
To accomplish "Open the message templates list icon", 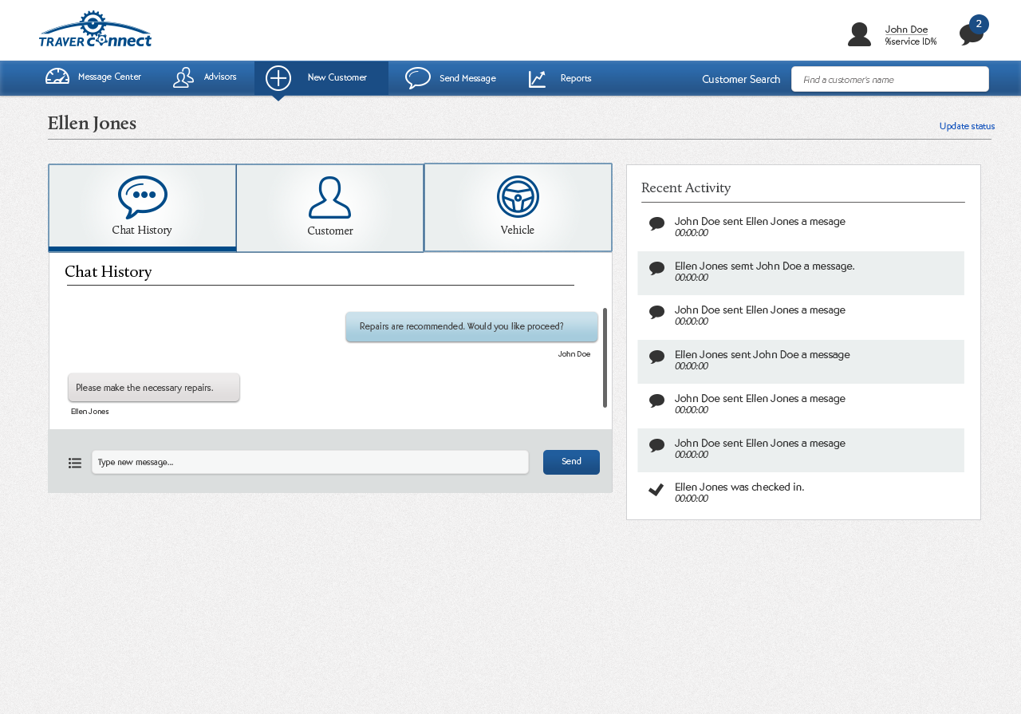I will pos(75,463).
